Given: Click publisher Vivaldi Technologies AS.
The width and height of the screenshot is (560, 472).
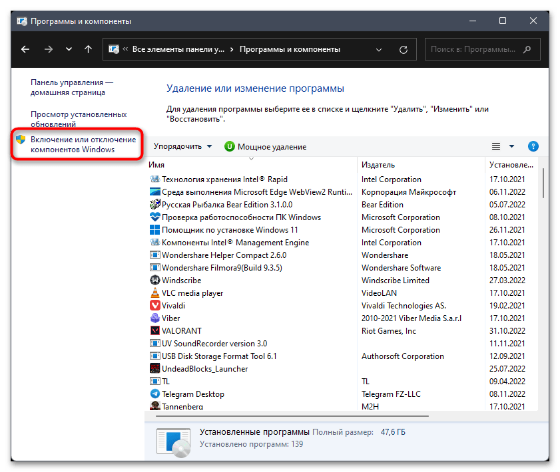Looking at the screenshot, I should (x=404, y=306).
